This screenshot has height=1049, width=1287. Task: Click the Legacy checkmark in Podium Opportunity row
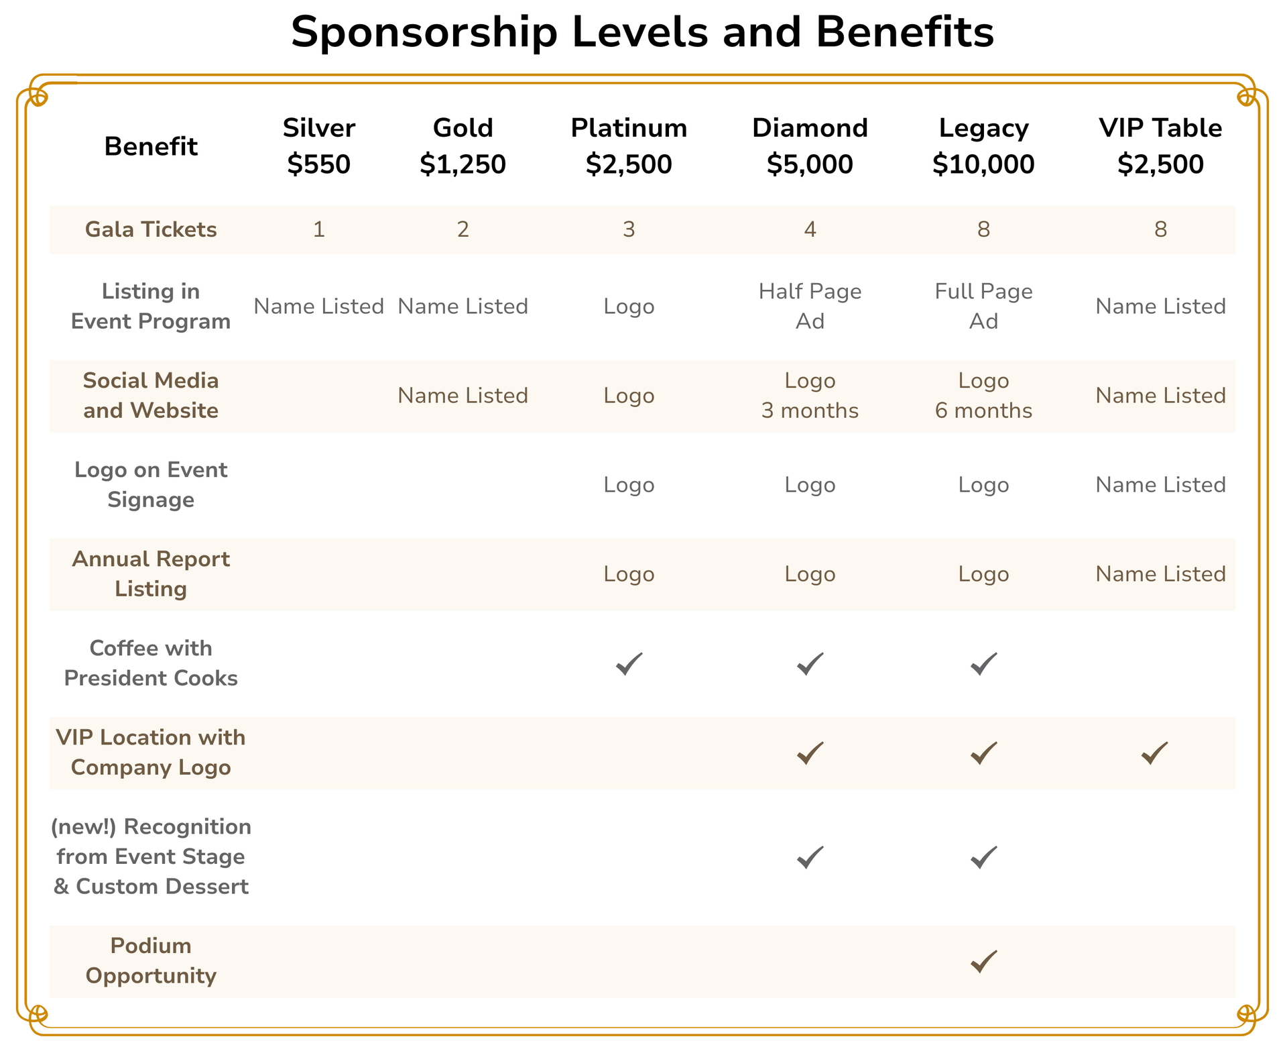coord(983,961)
